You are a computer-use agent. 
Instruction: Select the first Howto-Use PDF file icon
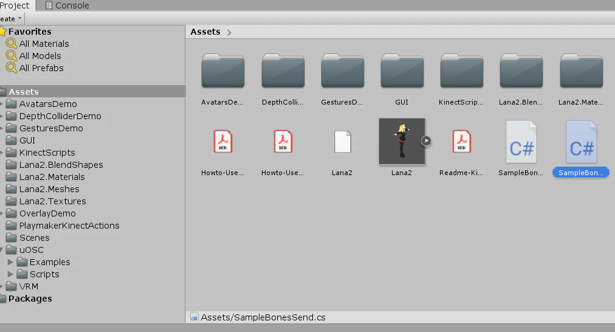[223, 141]
